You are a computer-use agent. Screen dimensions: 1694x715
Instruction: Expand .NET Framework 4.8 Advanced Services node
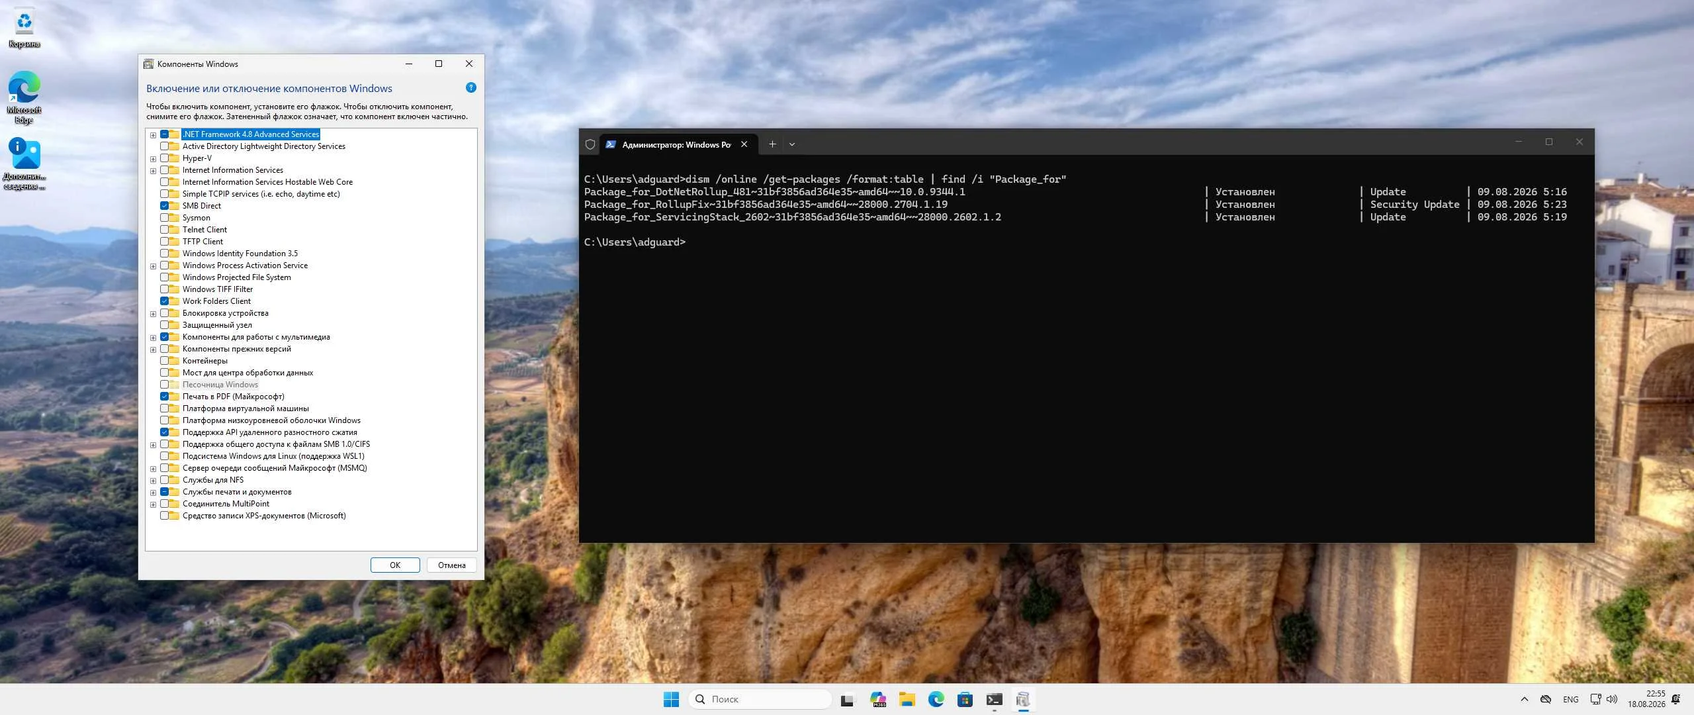pyautogui.click(x=154, y=135)
